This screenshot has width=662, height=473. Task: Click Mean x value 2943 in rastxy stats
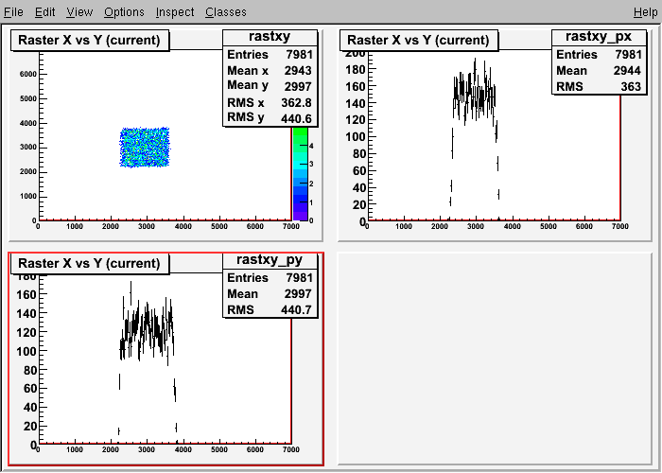(x=298, y=71)
